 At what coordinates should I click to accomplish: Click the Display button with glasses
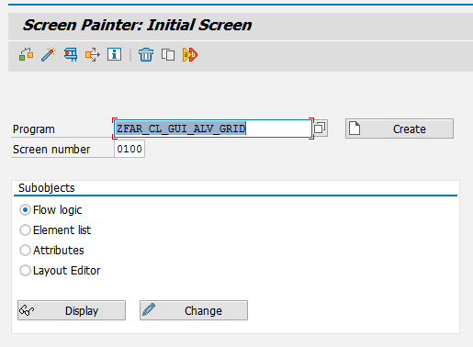72,310
